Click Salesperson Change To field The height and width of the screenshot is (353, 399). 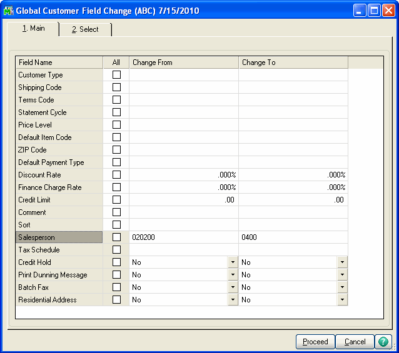click(x=292, y=237)
